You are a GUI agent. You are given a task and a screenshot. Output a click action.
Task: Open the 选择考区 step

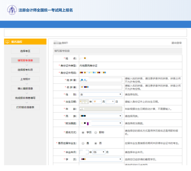pyautogui.click(x=25, y=51)
